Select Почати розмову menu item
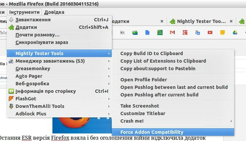246x141 pixels. (59, 35)
